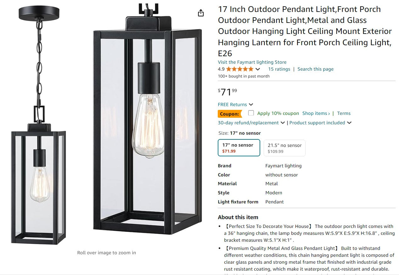Open the 15 ratings link
This screenshot has width=399, height=275.
tap(279, 69)
